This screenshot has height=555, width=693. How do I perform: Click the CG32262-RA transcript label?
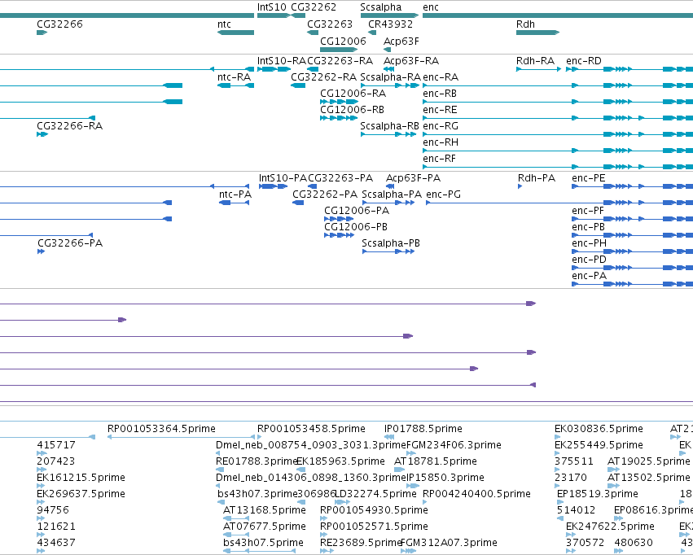[x=323, y=77]
